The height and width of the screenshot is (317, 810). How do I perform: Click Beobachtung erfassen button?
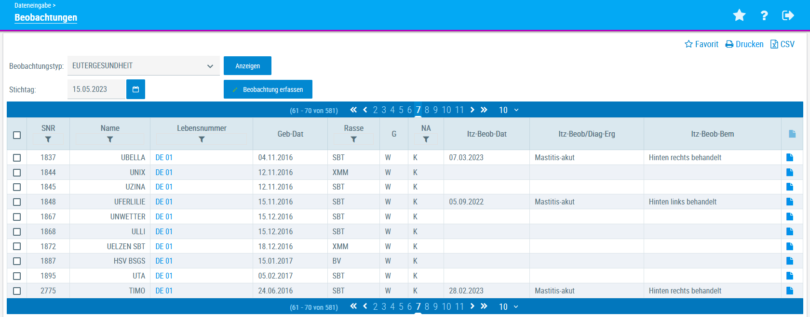point(268,89)
